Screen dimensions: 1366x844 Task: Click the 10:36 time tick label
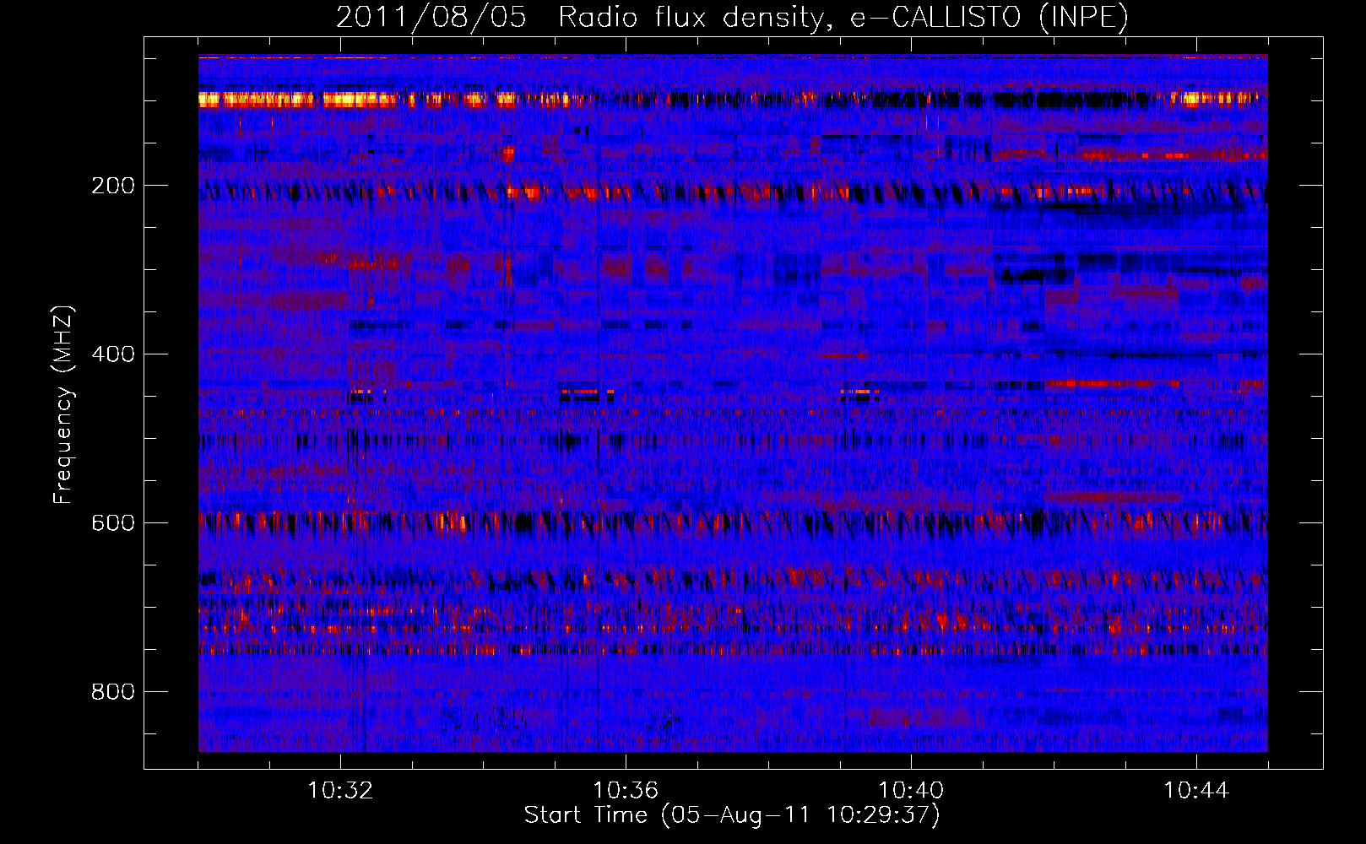click(x=626, y=791)
